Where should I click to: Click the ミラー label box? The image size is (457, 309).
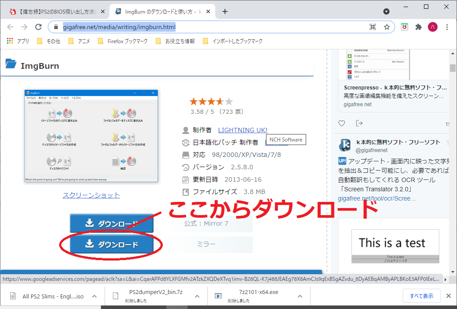coord(206,244)
